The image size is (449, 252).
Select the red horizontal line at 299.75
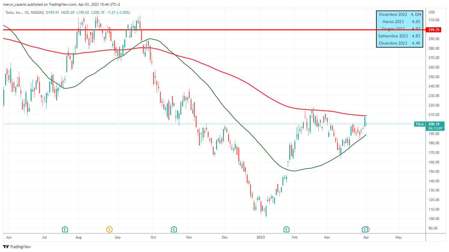210,30
